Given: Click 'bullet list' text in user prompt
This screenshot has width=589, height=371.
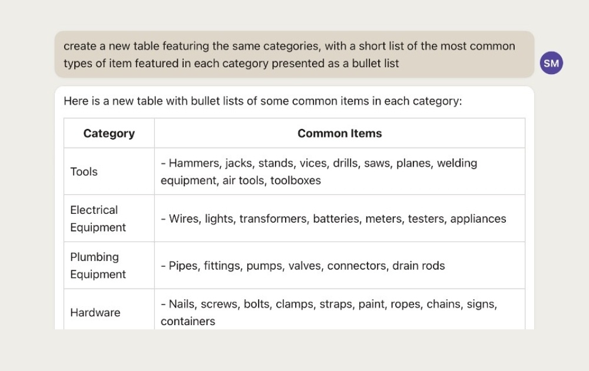Looking at the screenshot, I should pos(375,64).
